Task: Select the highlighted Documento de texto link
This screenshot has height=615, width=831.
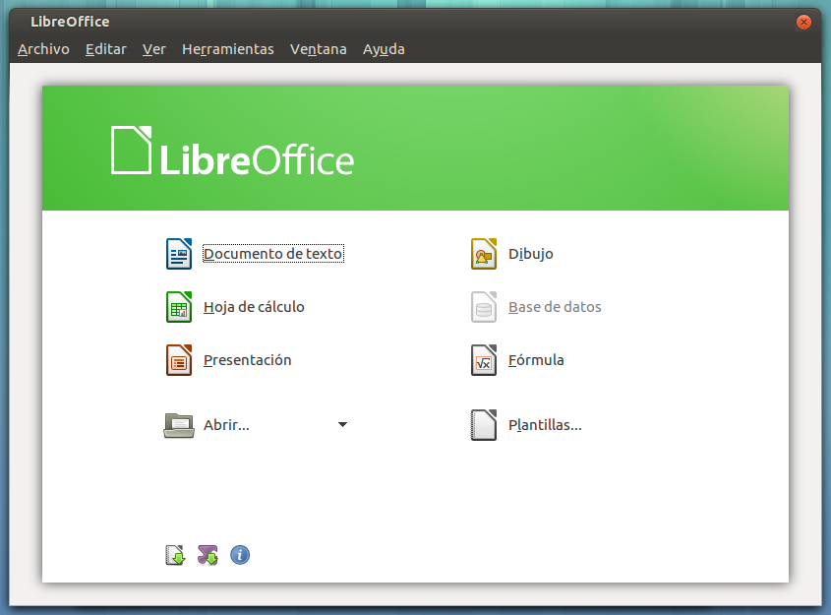Action: pos(272,253)
